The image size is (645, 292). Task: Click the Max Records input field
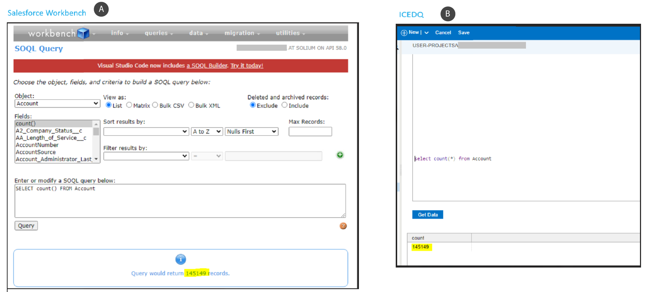coord(310,131)
